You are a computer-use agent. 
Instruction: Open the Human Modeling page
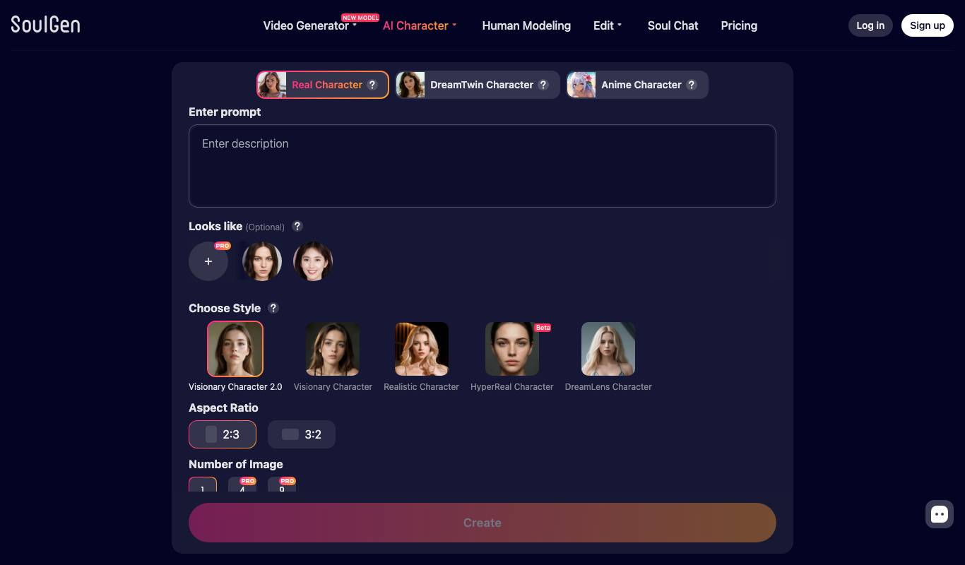[x=526, y=25]
